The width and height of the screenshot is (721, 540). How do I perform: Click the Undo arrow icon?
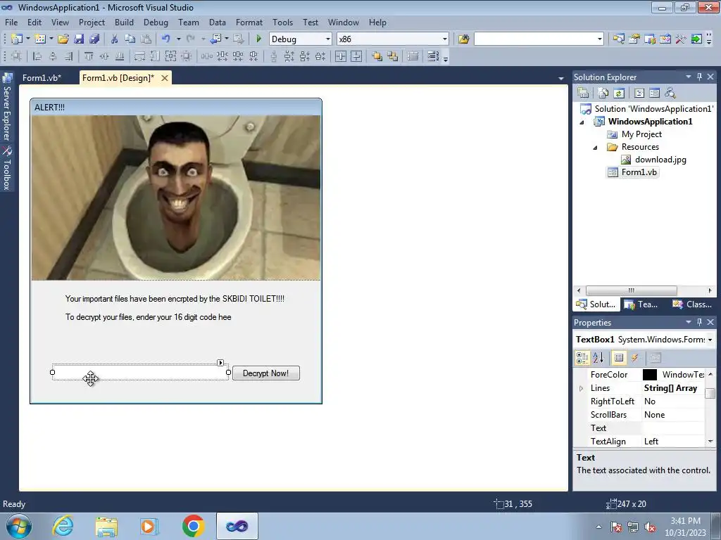coord(166,39)
